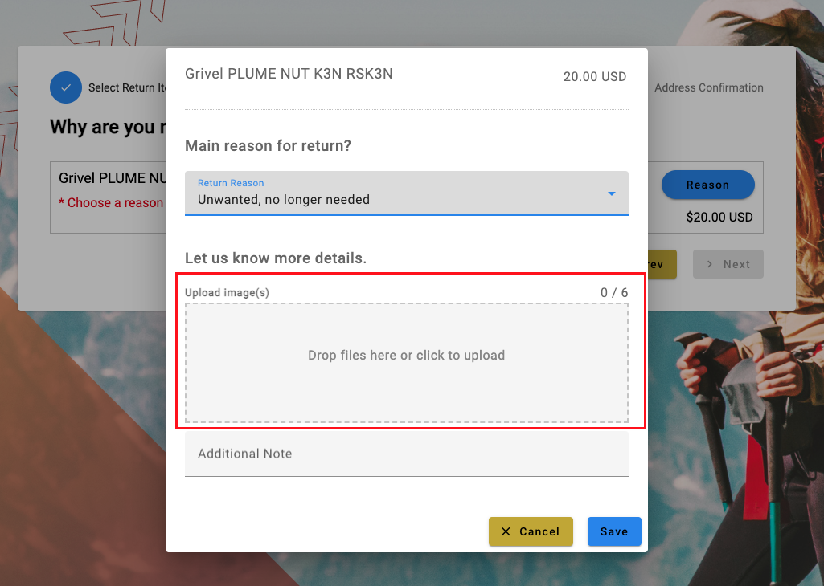
Task: Click the blue Reason button
Action: pos(708,185)
